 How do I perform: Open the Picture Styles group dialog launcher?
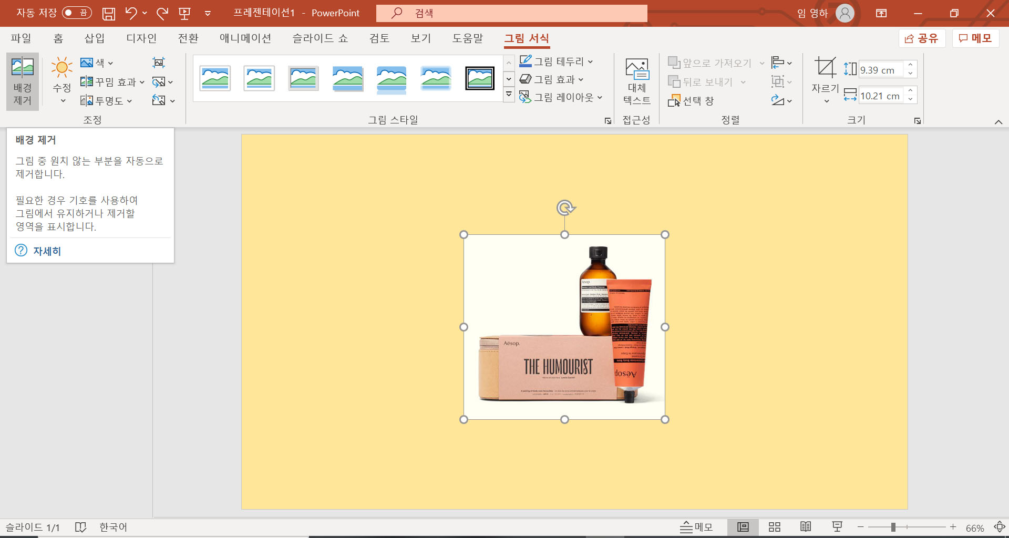pyautogui.click(x=608, y=121)
